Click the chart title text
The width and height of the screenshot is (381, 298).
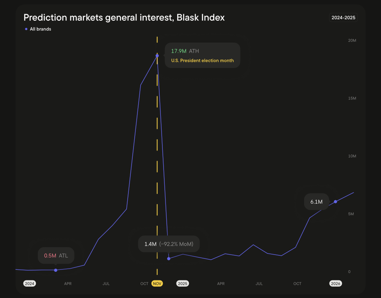click(124, 18)
